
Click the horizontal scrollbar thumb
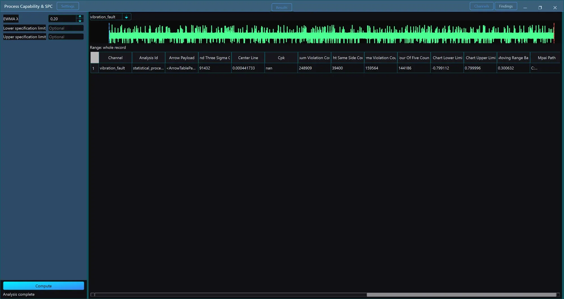pos(461,294)
